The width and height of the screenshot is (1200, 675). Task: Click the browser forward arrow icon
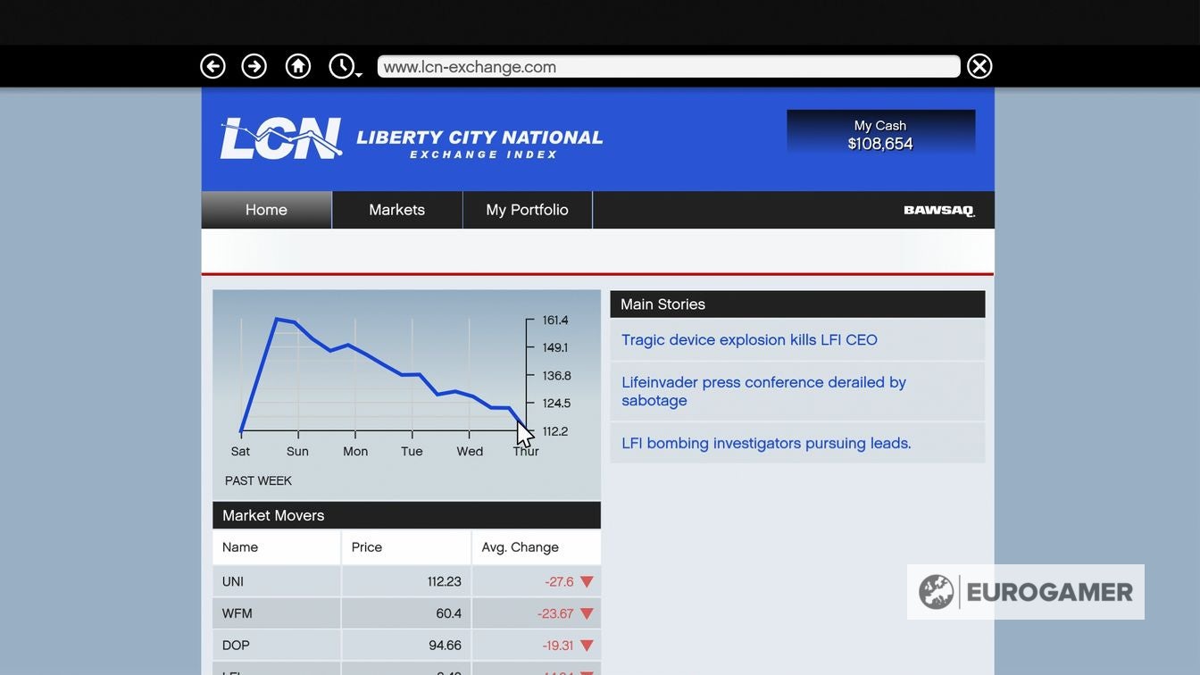click(254, 66)
